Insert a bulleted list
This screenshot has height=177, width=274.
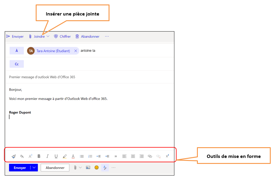[82, 156]
